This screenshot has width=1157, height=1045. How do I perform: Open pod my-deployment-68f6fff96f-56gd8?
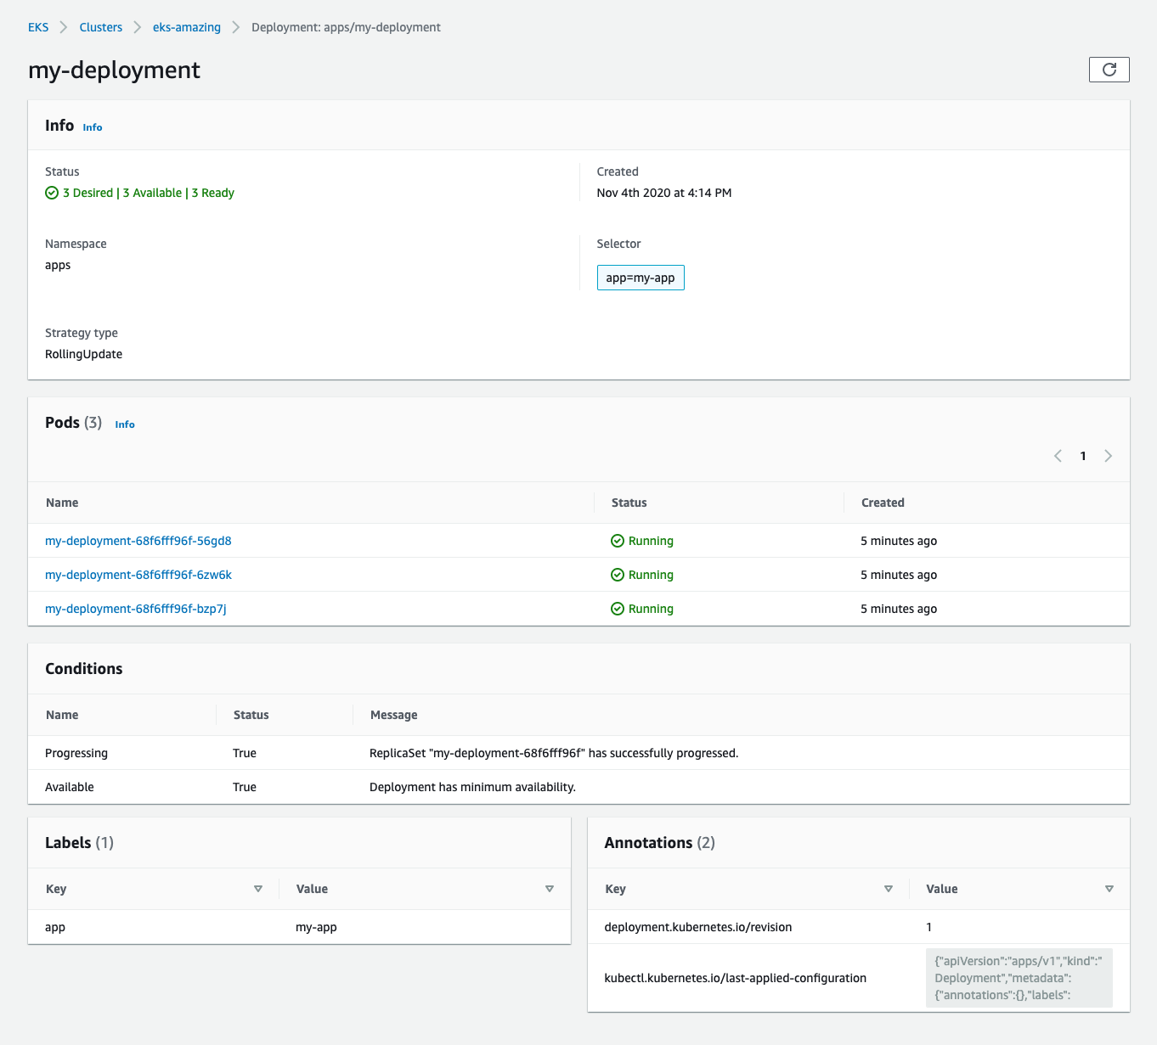click(x=138, y=541)
